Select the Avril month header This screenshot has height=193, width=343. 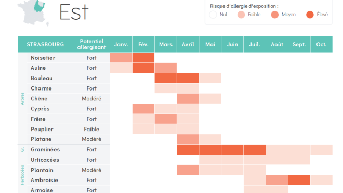point(188,44)
